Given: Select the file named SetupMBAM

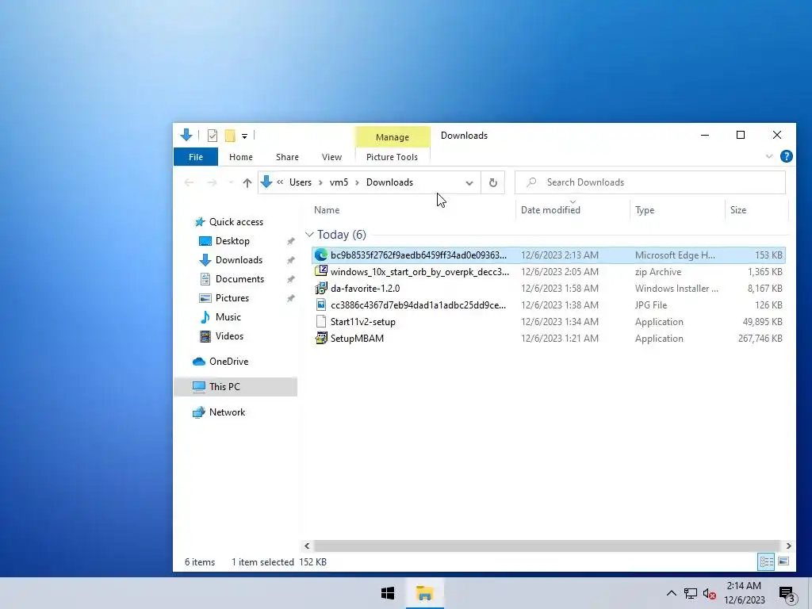Looking at the screenshot, I should 358,338.
